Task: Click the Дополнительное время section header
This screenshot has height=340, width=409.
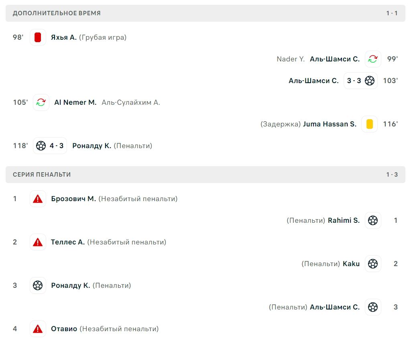Action: pyautogui.click(x=205, y=13)
